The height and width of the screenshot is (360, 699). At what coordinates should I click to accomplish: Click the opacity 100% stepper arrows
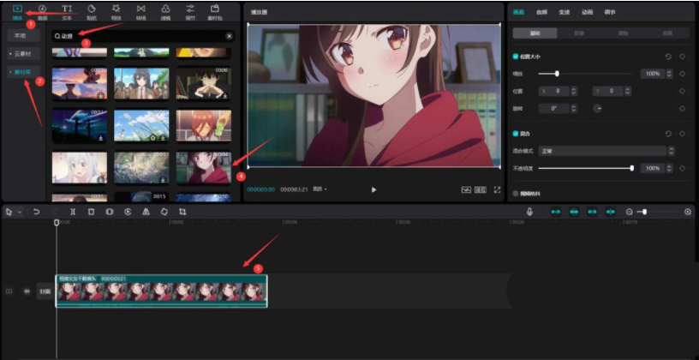point(669,168)
